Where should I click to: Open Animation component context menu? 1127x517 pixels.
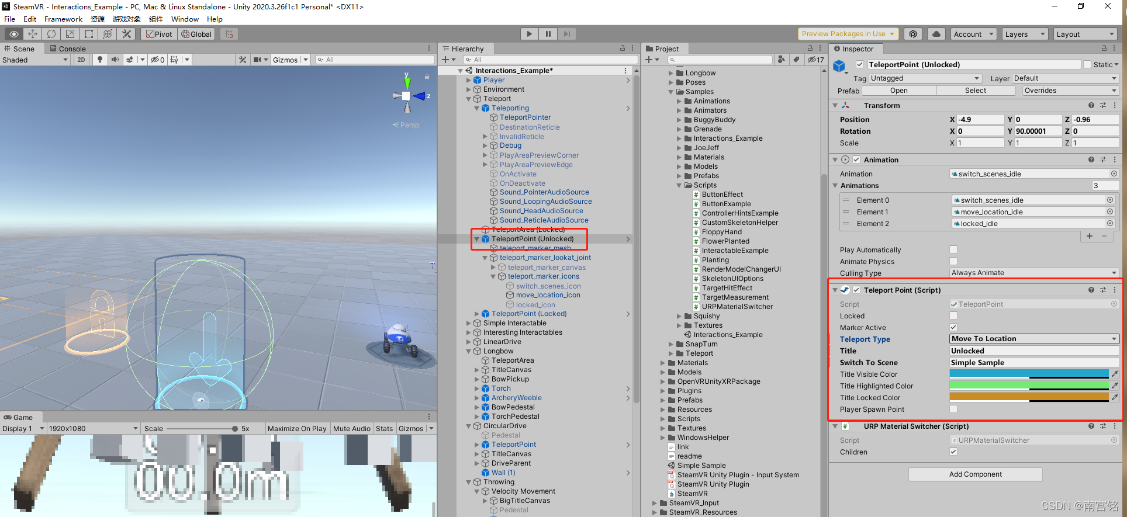(1115, 159)
